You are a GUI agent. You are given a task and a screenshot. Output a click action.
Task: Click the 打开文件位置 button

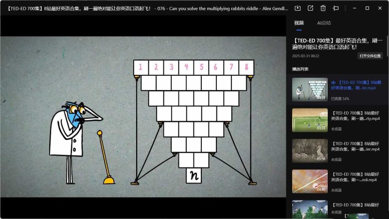[x=370, y=56]
